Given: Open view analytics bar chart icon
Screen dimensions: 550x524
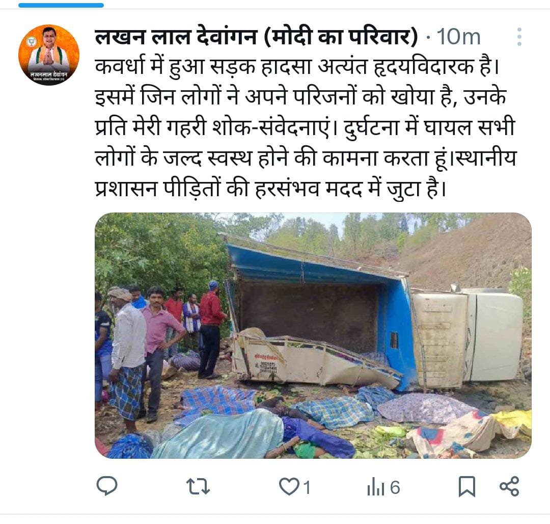Looking at the screenshot, I should pos(376,487).
